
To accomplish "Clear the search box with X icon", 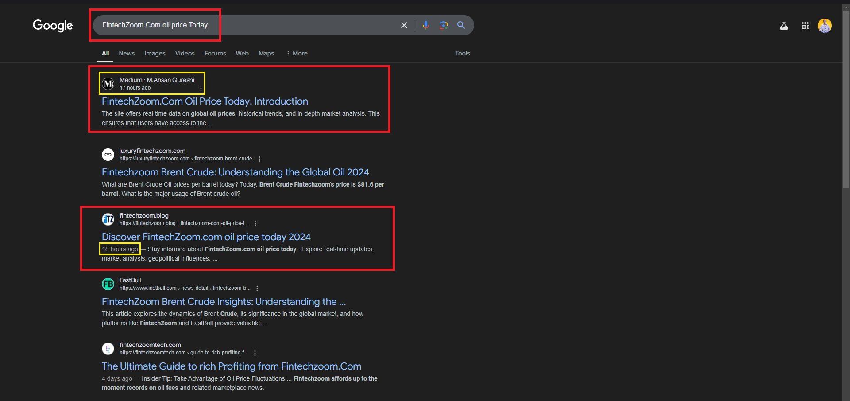I will 404,25.
